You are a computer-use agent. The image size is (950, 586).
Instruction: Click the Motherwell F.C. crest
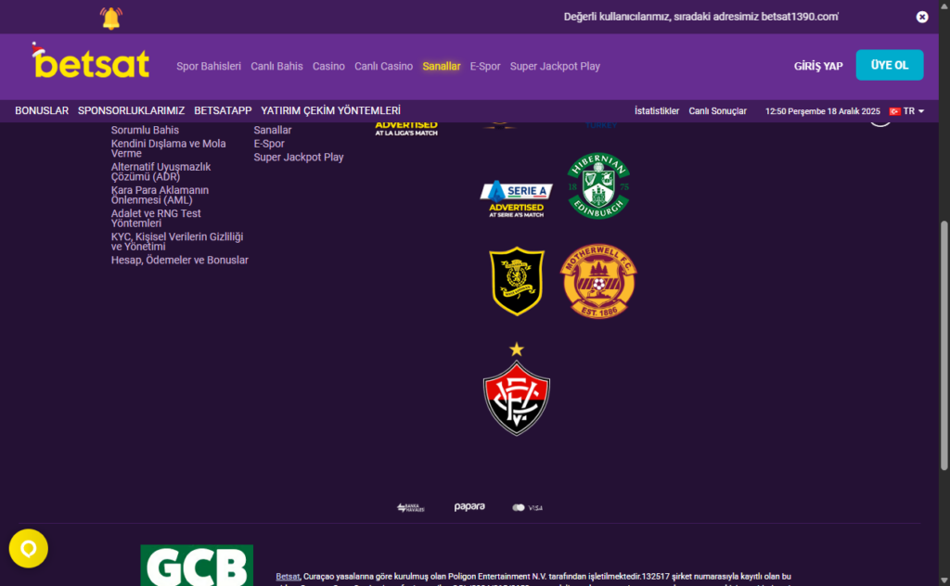(598, 282)
